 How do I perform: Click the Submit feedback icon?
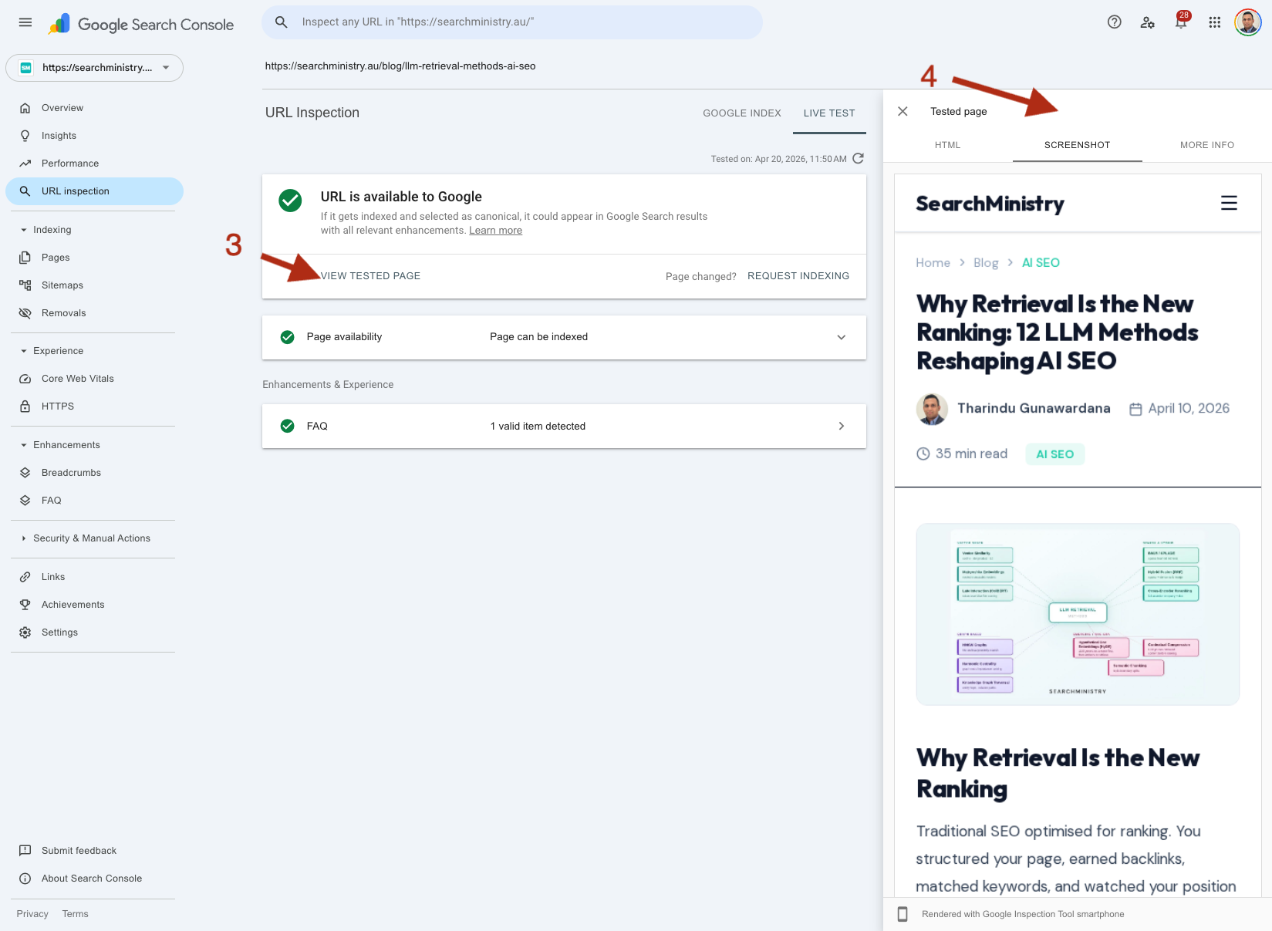pos(25,851)
